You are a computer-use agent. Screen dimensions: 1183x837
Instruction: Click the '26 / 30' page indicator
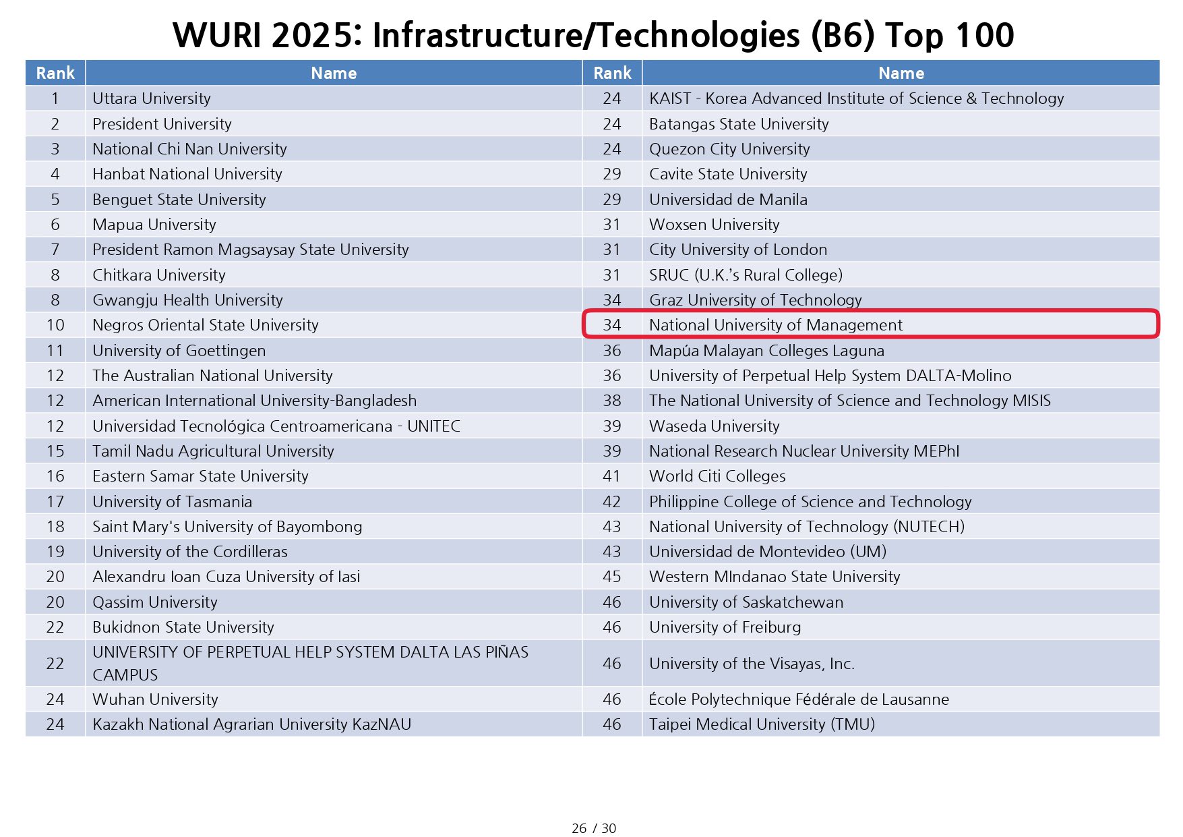(x=594, y=828)
